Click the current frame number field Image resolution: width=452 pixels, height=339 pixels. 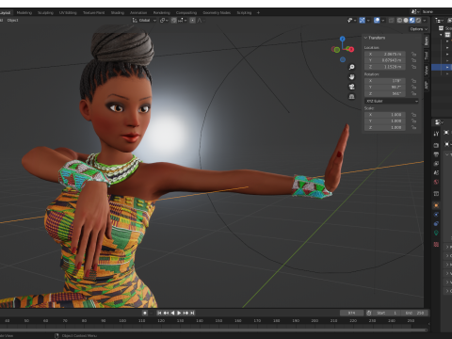(351, 313)
